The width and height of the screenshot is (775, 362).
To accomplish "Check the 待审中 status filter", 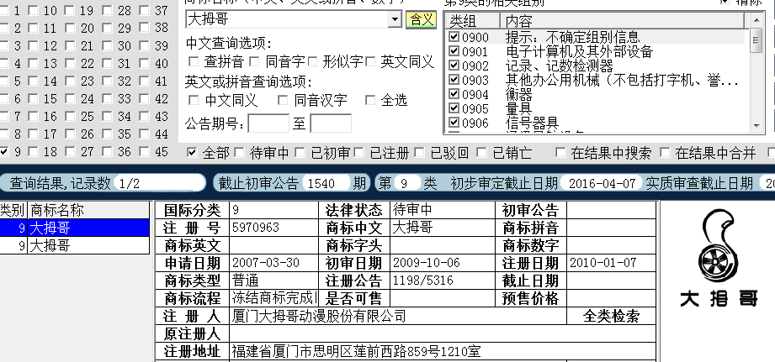I will (x=240, y=153).
